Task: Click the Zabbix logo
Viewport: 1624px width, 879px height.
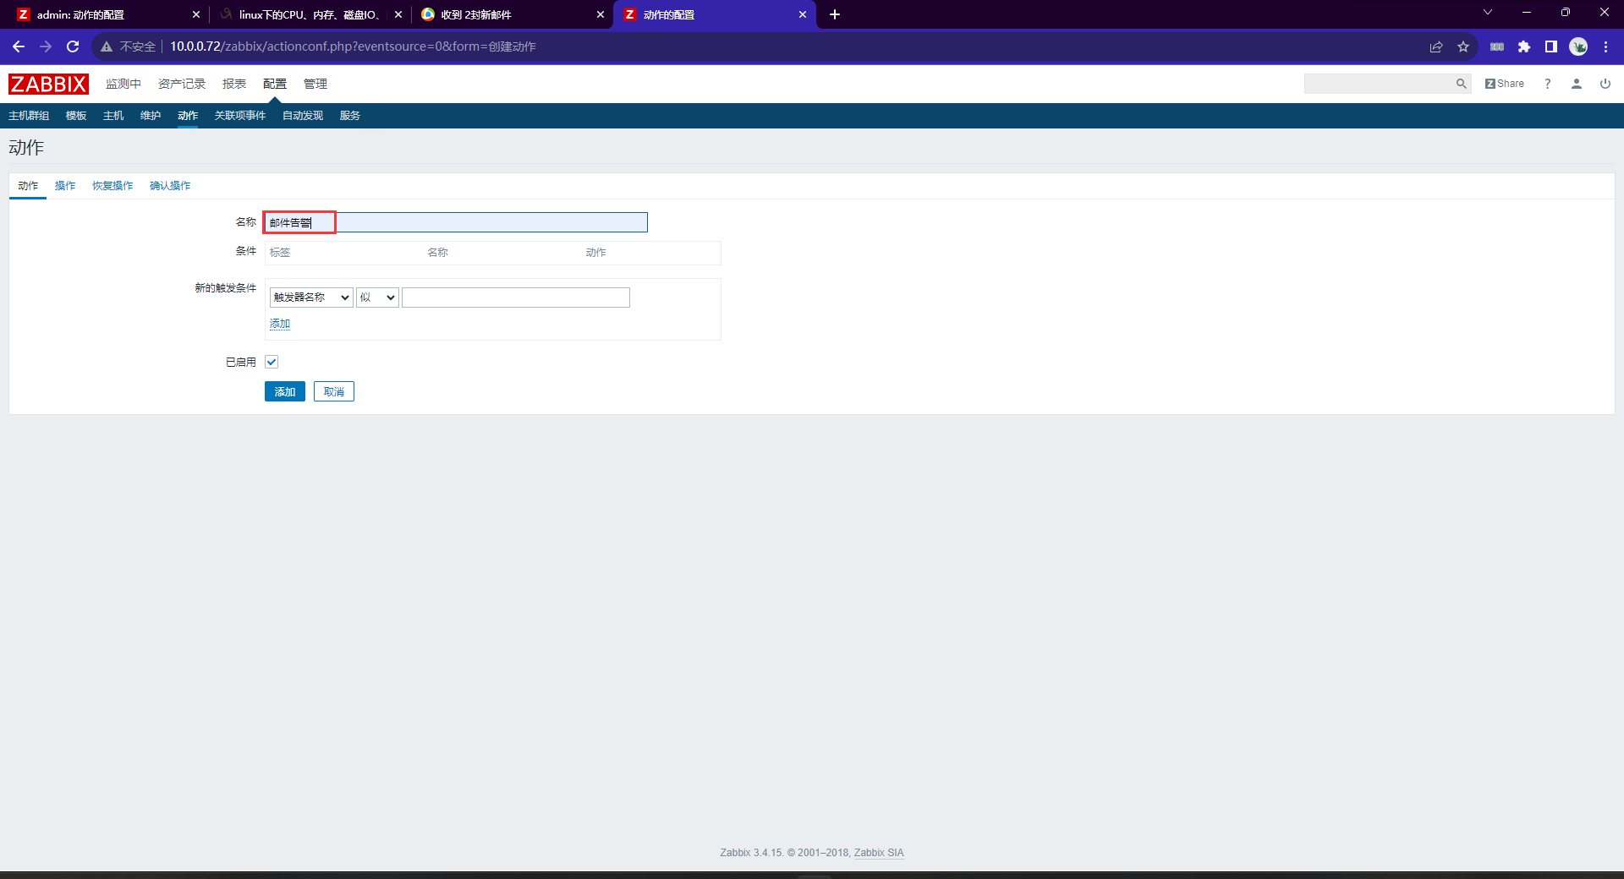Action: pyautogui.click(x=48, y=84)
